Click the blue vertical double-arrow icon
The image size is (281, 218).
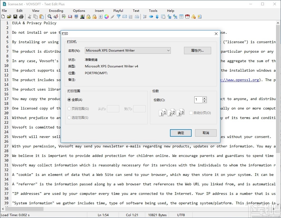pyautogui.click(x=157, y=17)
